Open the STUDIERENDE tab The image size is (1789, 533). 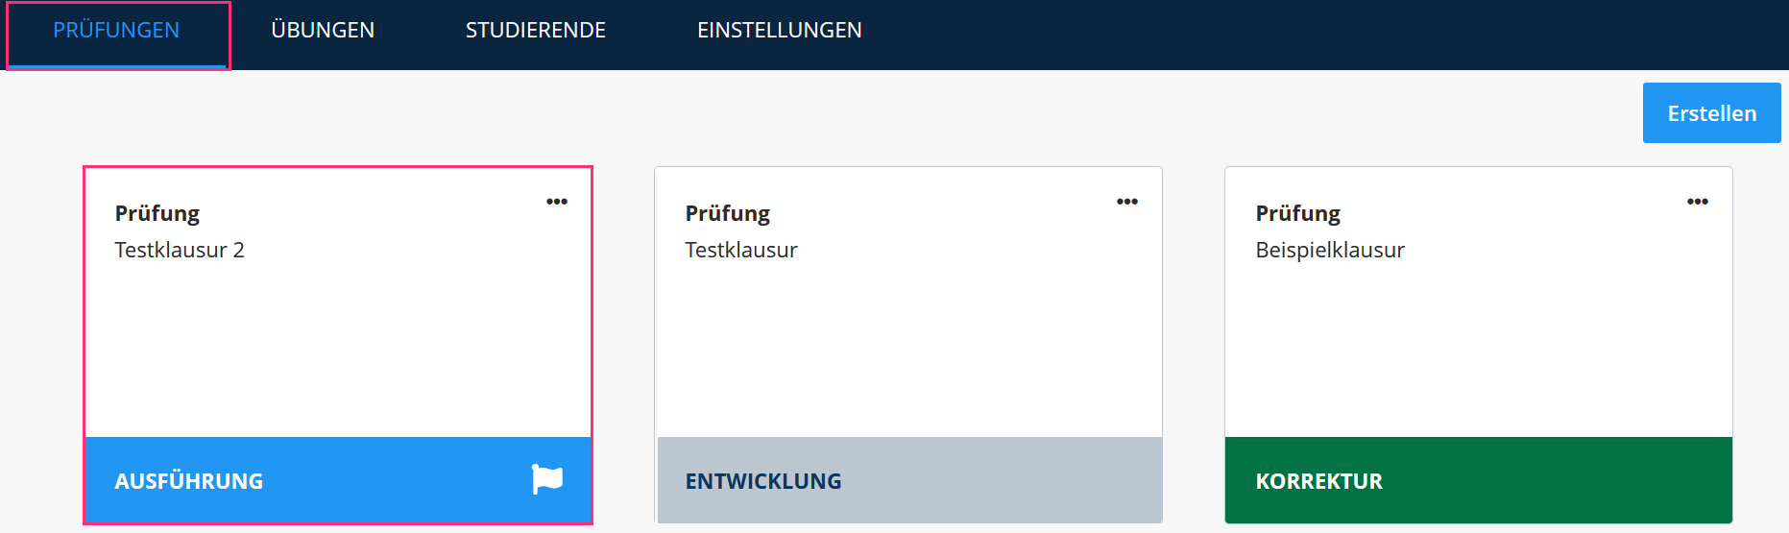(x=536, y=31)
